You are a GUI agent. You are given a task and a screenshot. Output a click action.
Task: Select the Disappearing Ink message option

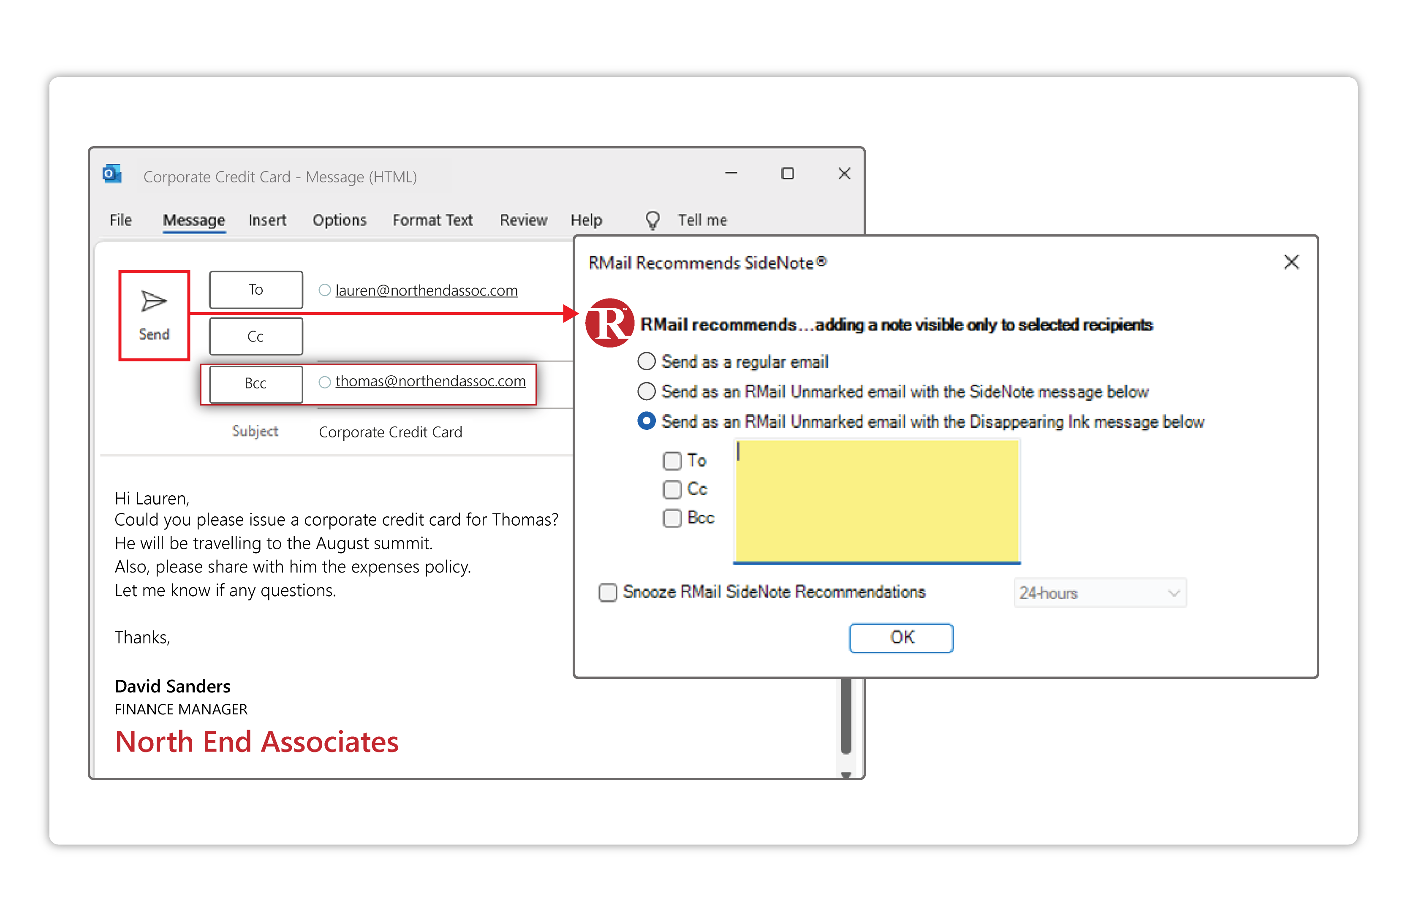point(646,421)
